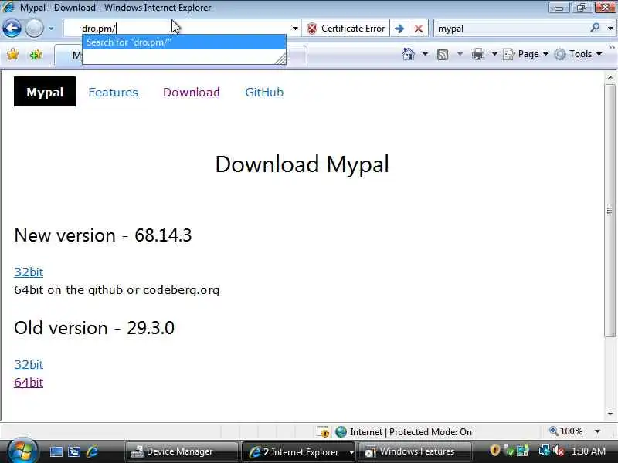Download the 32bit build of version 29.3.0
The width and height of the screenshot is (618, 463).
(29, 364)
